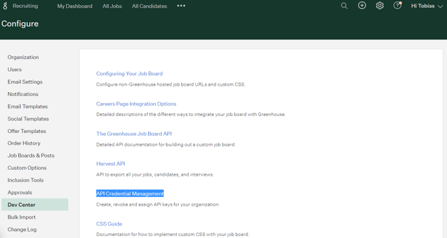Open The Greenhouse Job Board API link
447x238 pixels.
coord(134,134)
